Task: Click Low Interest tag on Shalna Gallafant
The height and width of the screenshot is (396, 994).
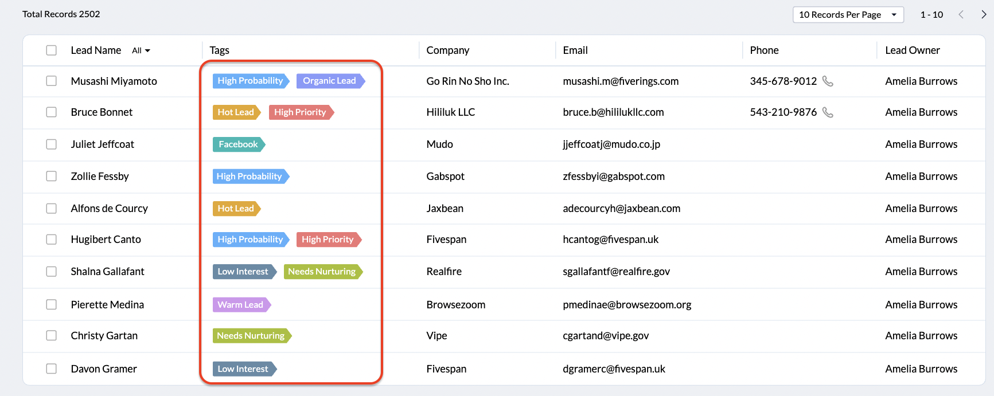Action: [x=244, y=271]
